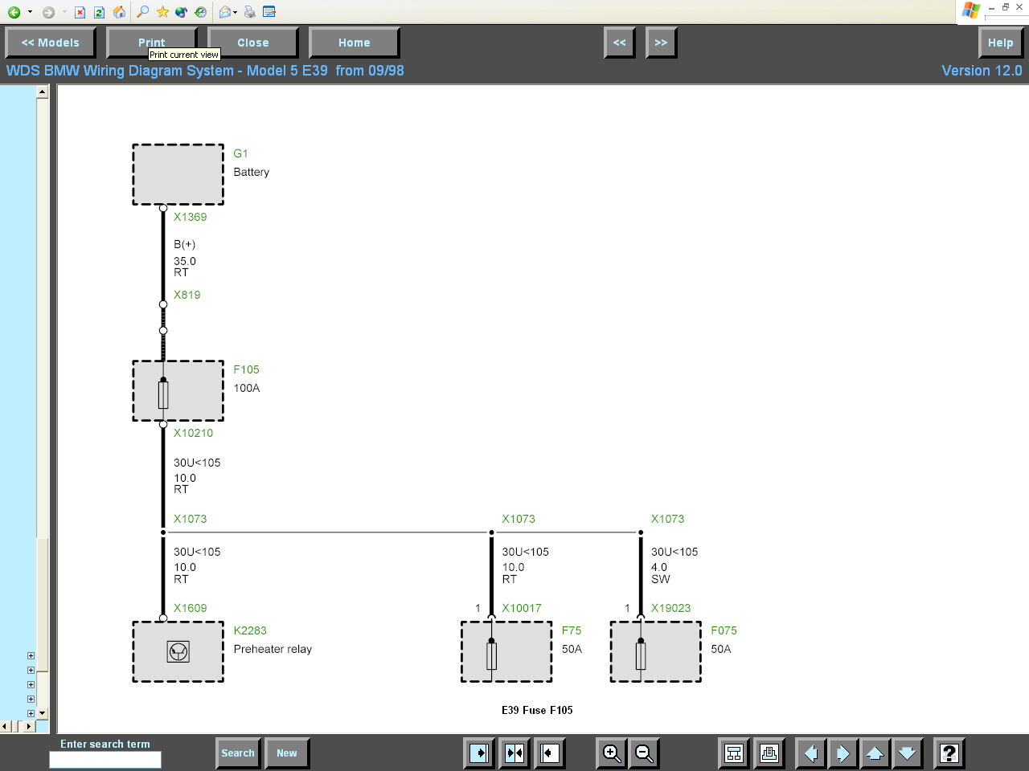Viewport: 1029px width, 771px height.
Task: Click sidebar scrollbar down arrow
Action: tap(43, 713)
